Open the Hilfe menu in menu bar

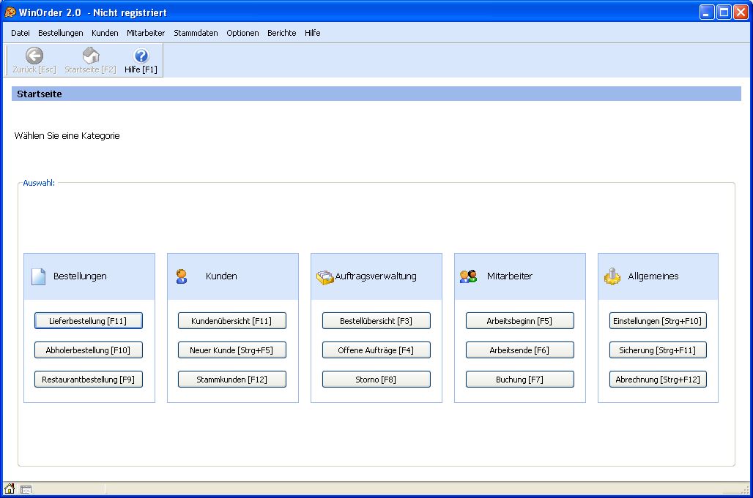tap(312, 33)
